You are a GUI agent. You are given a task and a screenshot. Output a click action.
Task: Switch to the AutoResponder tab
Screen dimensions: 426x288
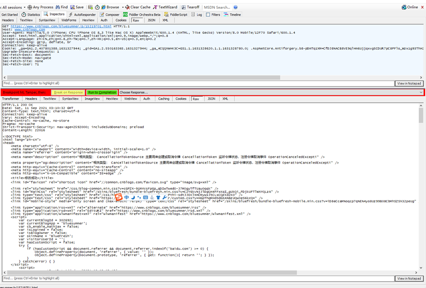[82, 15]
